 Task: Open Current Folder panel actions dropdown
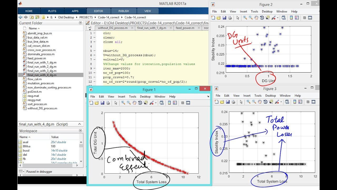point(81,23)
